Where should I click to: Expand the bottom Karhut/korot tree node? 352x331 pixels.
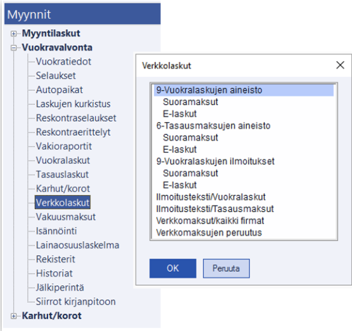13,316
